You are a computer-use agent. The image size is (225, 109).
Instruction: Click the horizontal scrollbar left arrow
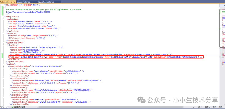tap(38, 107)
